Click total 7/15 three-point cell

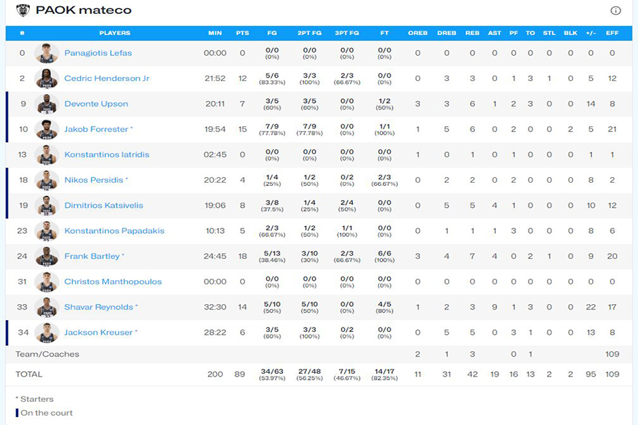347,374
